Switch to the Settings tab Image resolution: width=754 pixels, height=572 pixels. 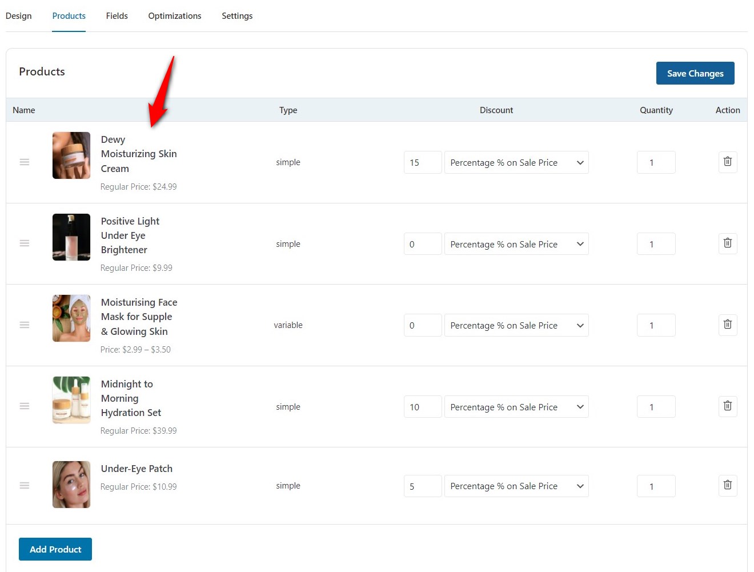pyautogui.click(x=237, y=15)
